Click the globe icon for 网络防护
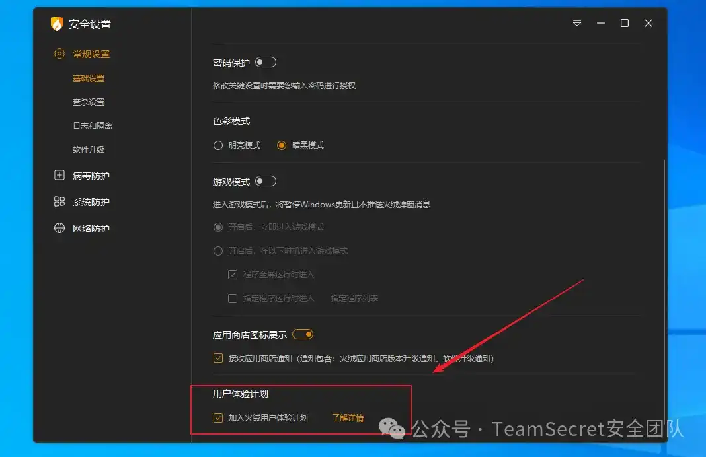 click(x=59, y=228)
